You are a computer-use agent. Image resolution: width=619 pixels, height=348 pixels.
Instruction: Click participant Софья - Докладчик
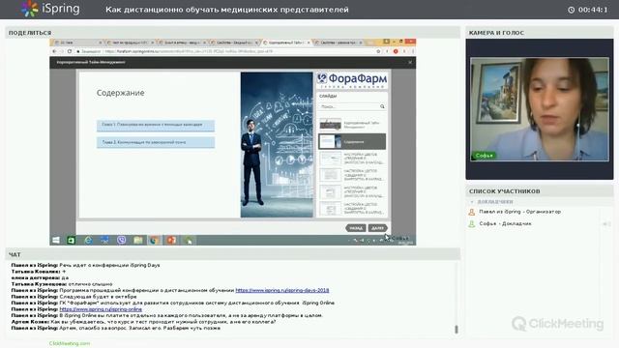505,223
